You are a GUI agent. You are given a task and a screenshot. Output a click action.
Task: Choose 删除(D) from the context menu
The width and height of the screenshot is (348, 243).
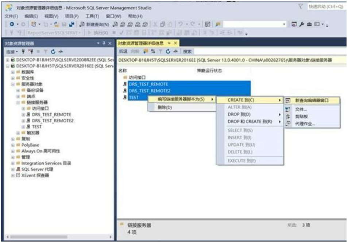[x=182, y=107]
